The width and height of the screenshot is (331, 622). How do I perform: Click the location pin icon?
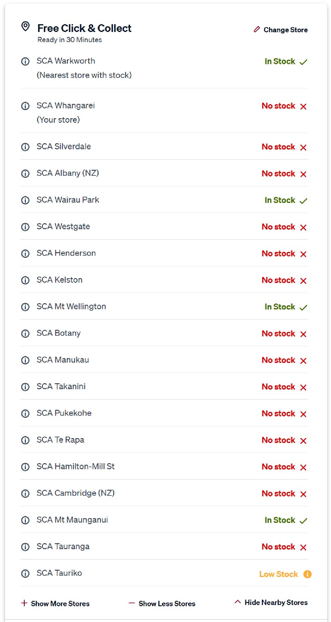coord(25,27)
